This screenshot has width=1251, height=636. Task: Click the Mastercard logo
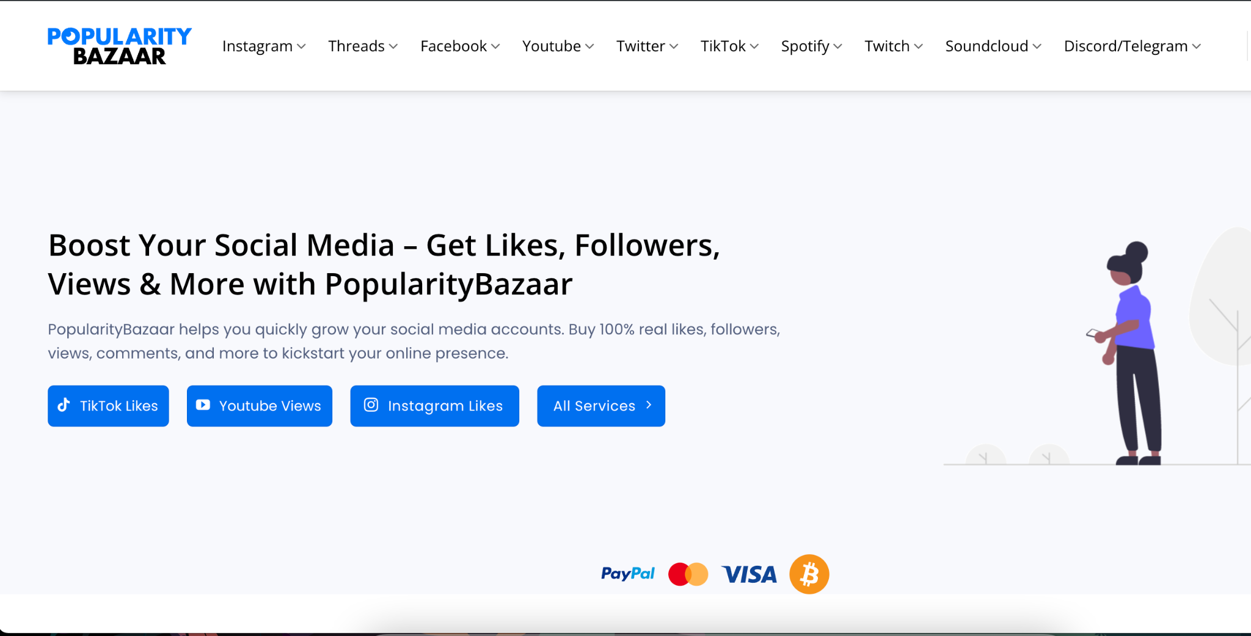pyautogui.click(x=688, y=574)
